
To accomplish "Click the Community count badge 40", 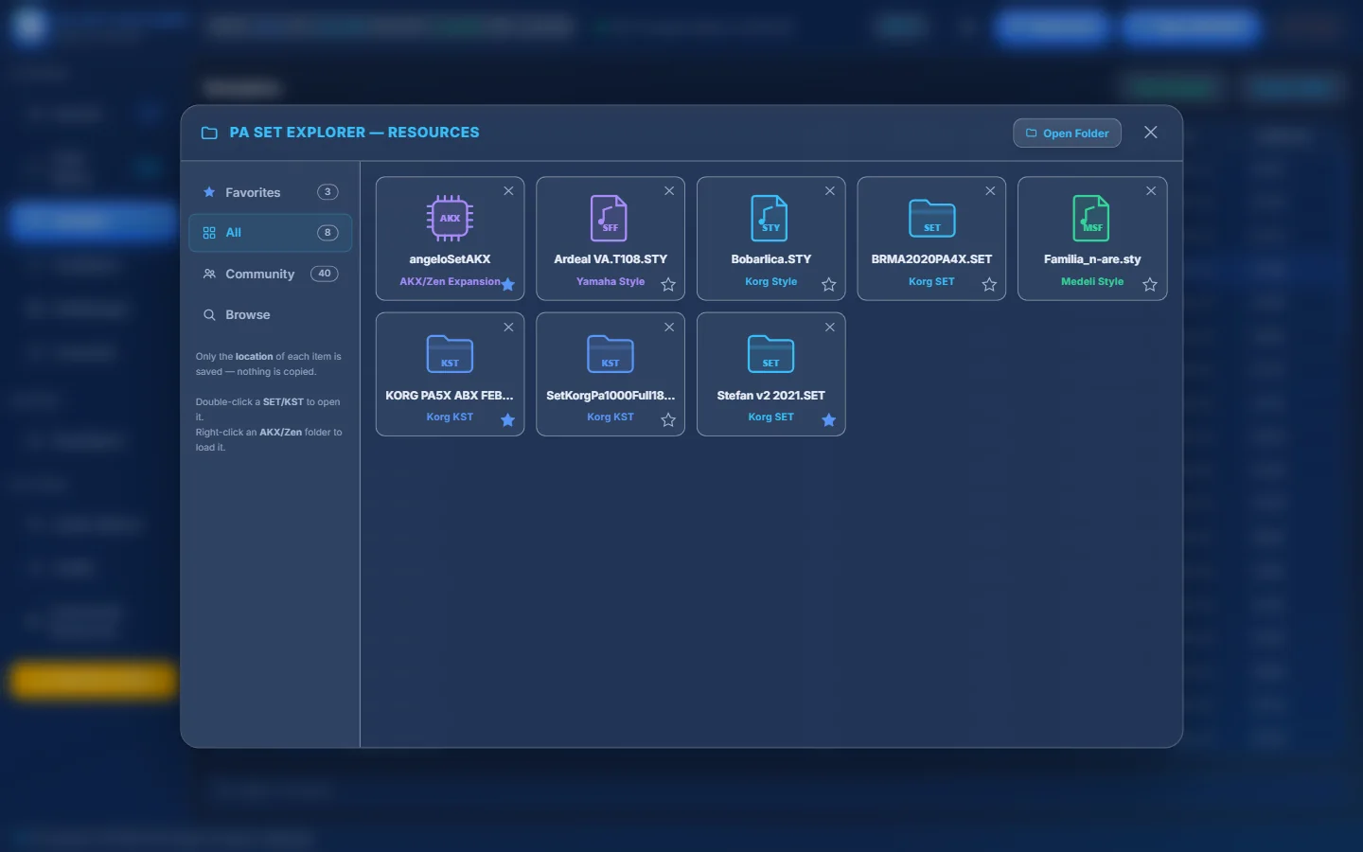I will pyautogui.click(x=325, y=274).
